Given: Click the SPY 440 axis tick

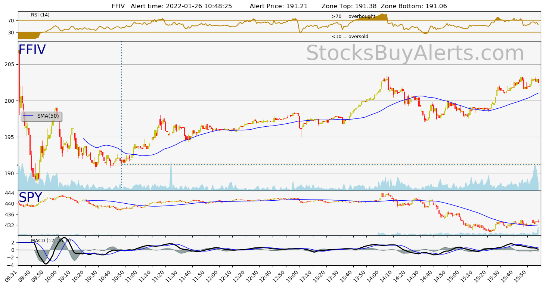Looking at the screenshot, I should (10, 204).
